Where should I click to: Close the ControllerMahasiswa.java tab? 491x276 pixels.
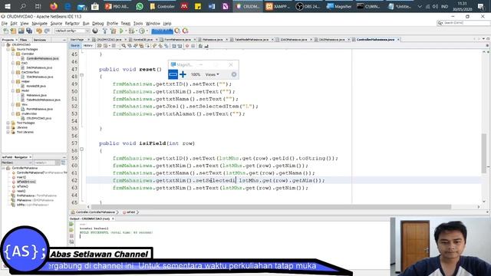398,40
